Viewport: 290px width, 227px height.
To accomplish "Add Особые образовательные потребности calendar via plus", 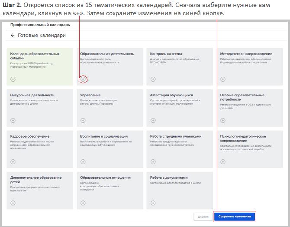I will 223,121.
